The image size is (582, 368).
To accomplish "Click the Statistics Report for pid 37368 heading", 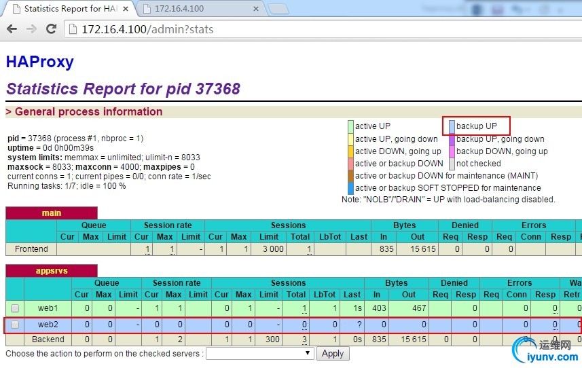I will [123, 89].
